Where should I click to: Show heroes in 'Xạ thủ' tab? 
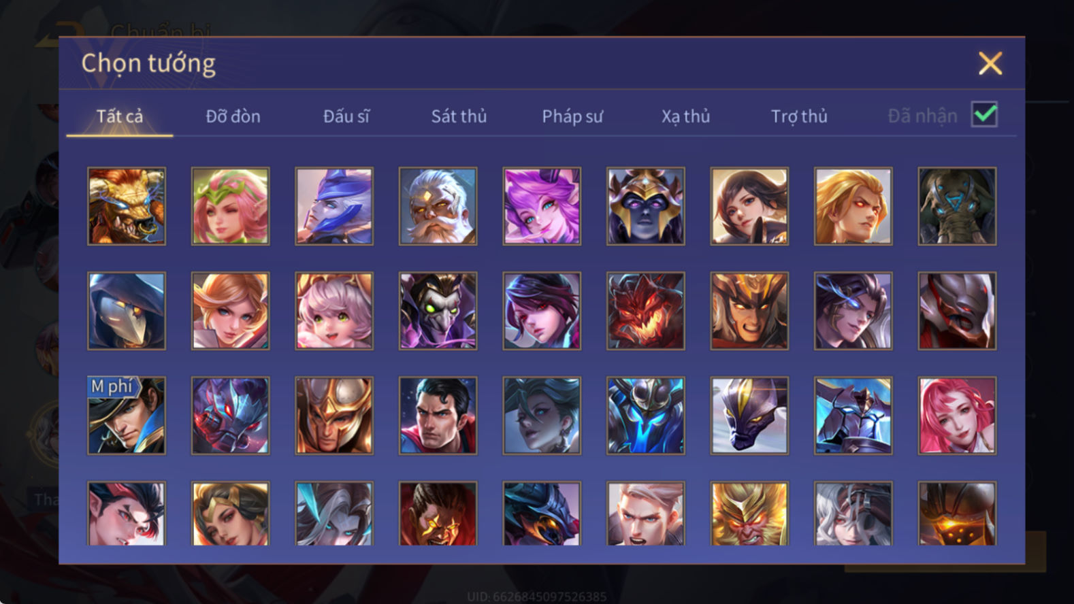coord(685,116)
